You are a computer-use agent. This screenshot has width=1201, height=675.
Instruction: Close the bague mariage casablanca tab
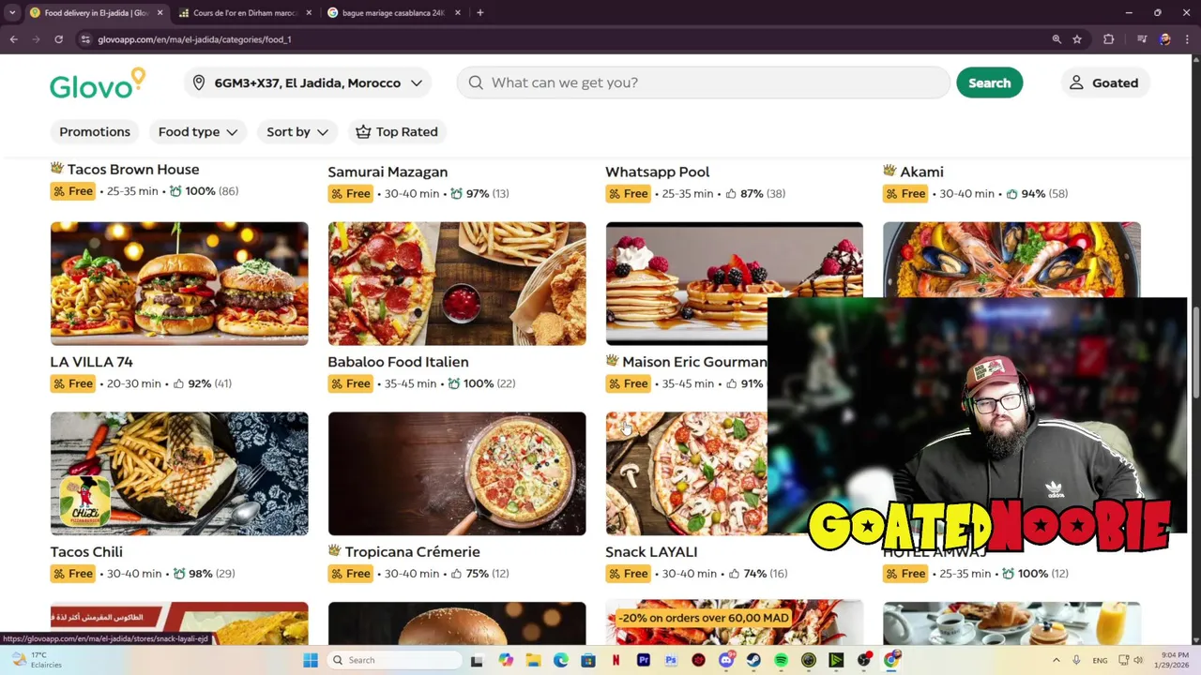458,13
